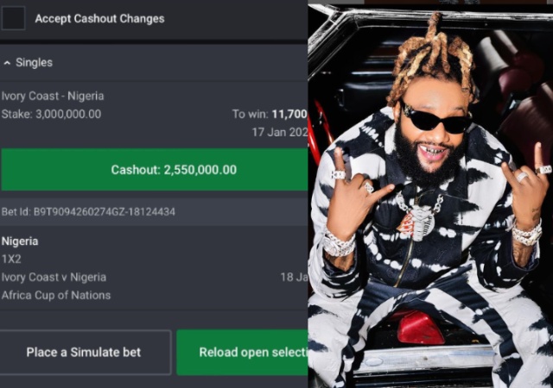Image resolution: width=553 pixels, height=388 pixels.
Task: Collapse the Singles section chevron arrow
Action: coord(7,63)
